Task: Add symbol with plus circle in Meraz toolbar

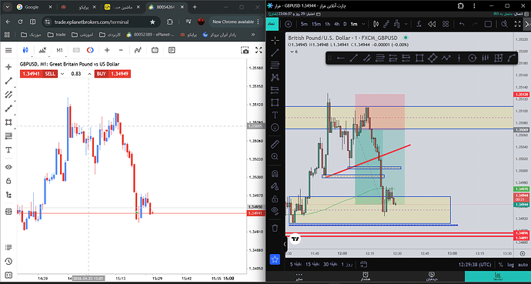Action: click(288, 24)
